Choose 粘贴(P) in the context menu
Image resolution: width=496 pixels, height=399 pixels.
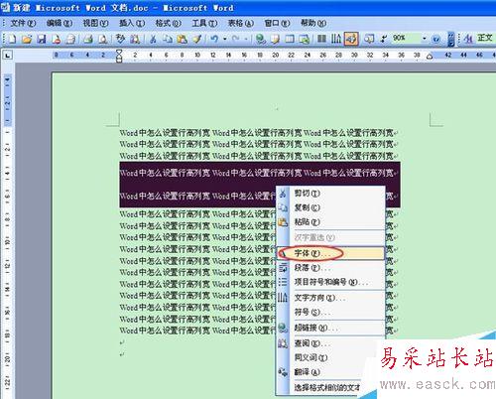click(330, 222)
